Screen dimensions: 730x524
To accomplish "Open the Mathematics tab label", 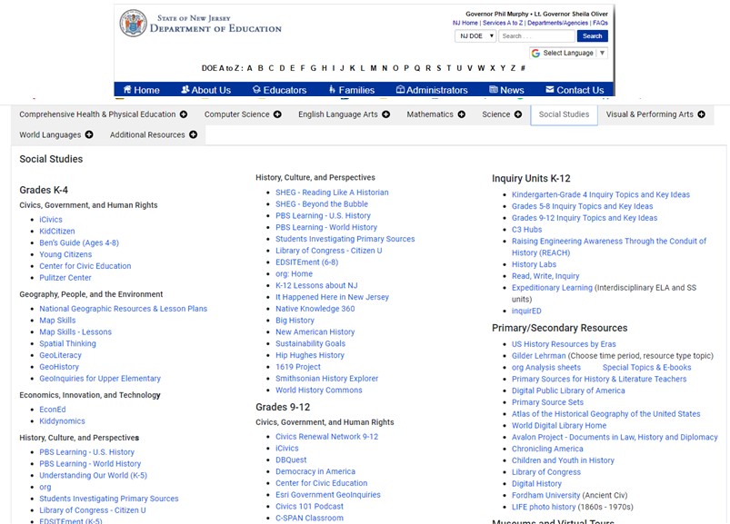I will pyautogui.click(x=430, y=114).
